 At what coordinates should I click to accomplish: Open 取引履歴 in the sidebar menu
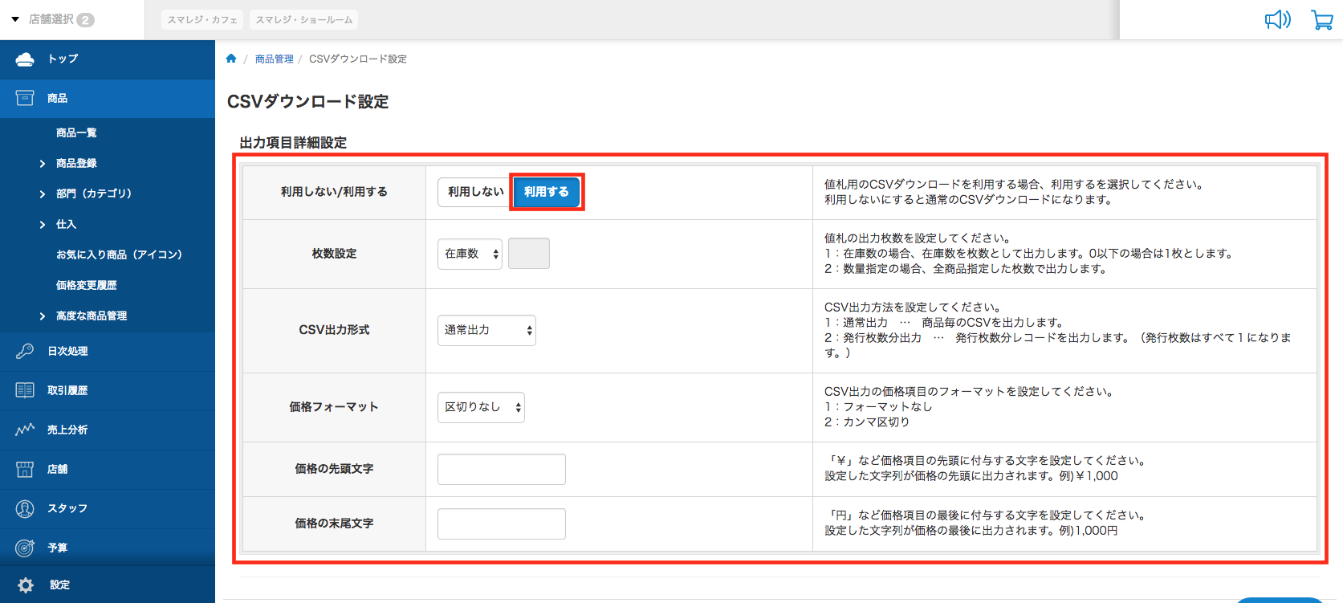67,390
